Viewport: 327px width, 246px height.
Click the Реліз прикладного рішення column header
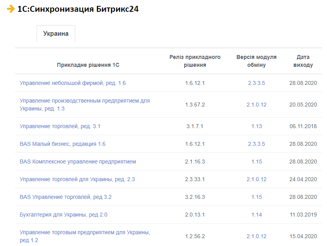pos(195,61)
